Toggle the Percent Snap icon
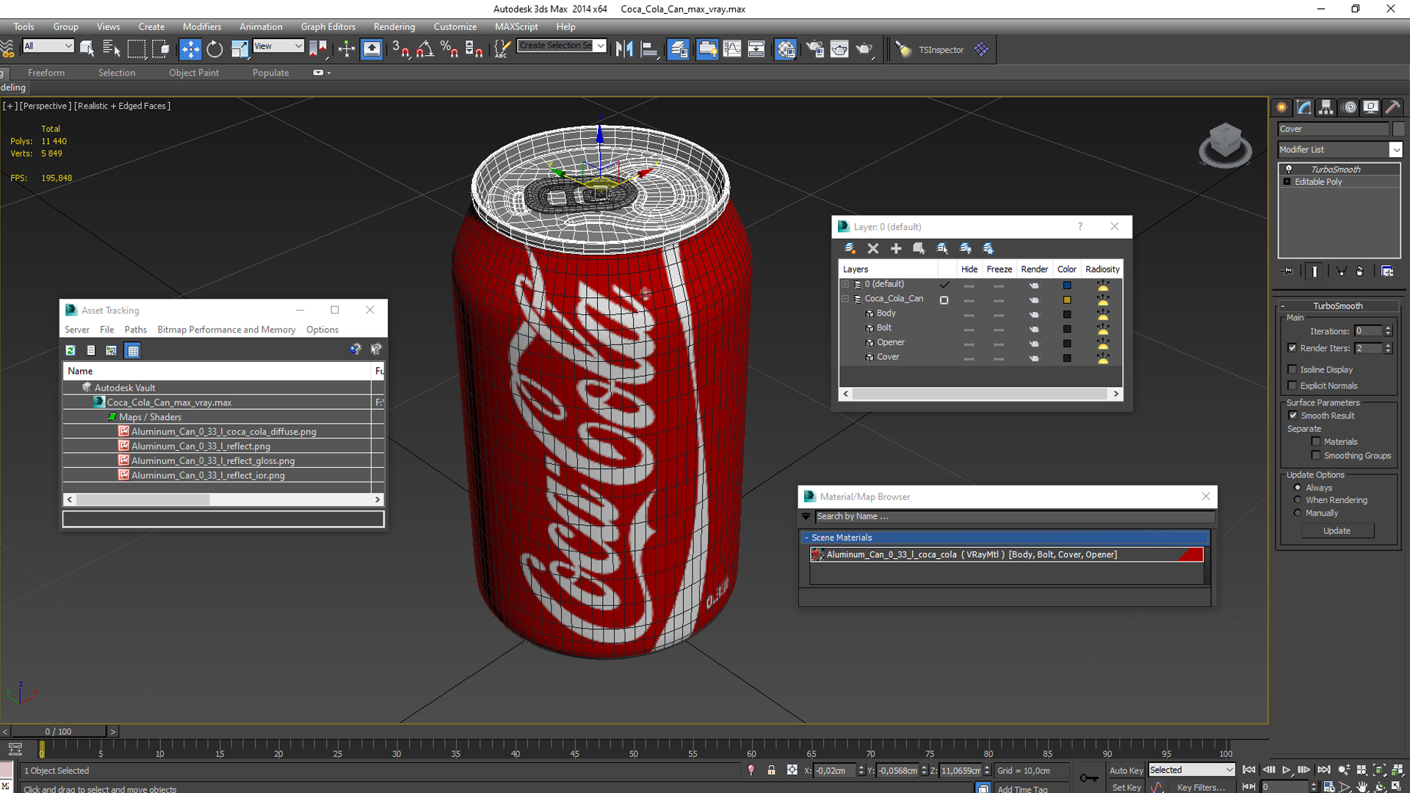Viewport: 1410px width, 793px height. point(449,49)
